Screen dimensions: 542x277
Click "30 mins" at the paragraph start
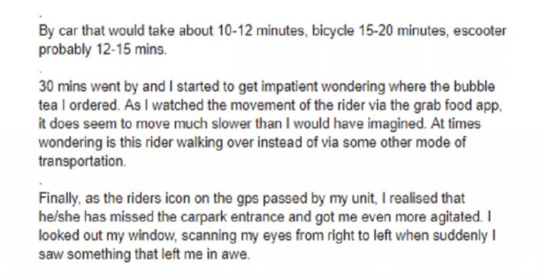(x=57, y=87)
